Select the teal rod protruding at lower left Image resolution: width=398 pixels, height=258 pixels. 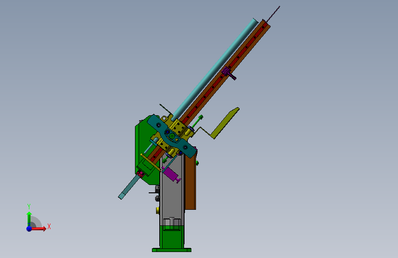(129, 187)
